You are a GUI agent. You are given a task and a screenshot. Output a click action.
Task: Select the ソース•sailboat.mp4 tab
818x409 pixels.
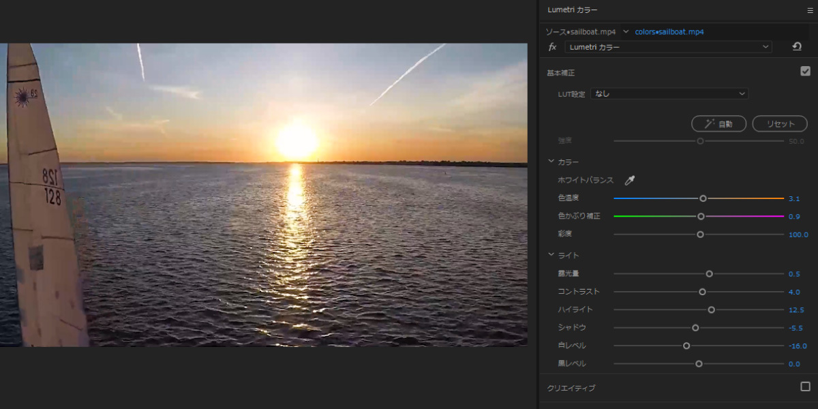click(x=581, y=32)
